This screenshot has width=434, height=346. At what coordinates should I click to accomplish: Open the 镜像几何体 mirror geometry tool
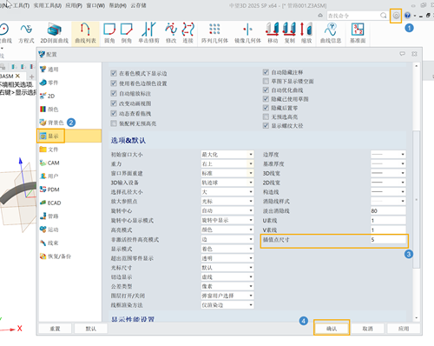247,33
